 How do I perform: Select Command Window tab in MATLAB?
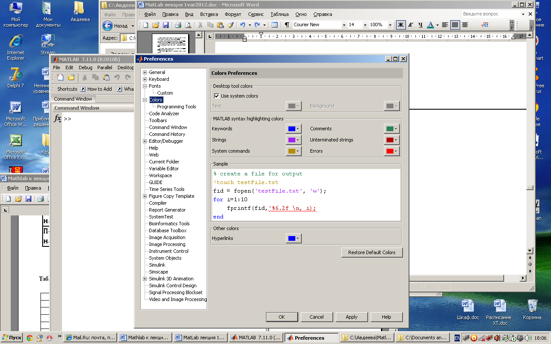click(73, 99)
